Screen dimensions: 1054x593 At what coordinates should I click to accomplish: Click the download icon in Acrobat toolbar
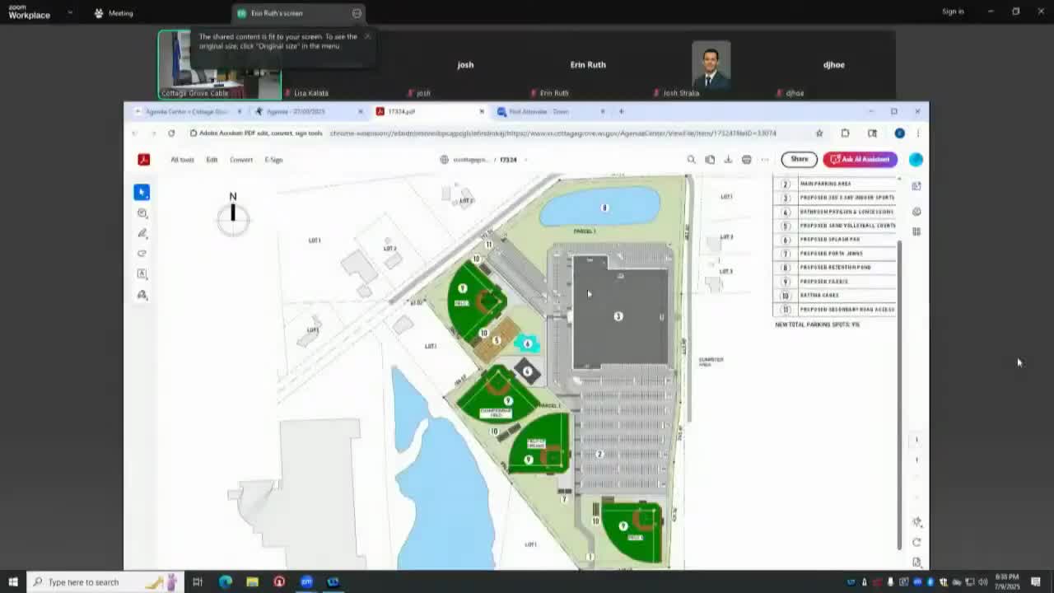tap(728, 160)
